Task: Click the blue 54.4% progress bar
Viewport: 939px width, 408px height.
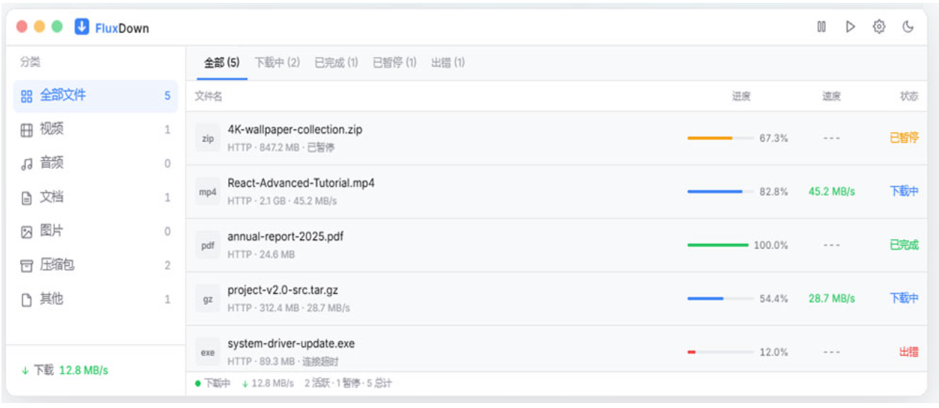Action: tap(720, 298)
